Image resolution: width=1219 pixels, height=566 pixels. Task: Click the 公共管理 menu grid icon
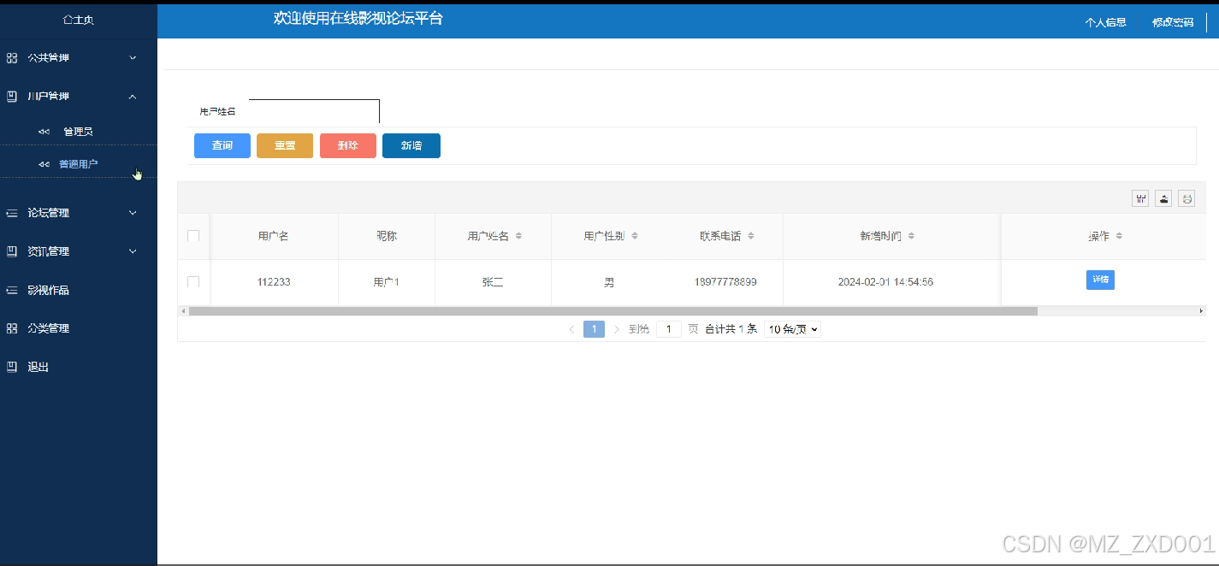tap(12, 58)
